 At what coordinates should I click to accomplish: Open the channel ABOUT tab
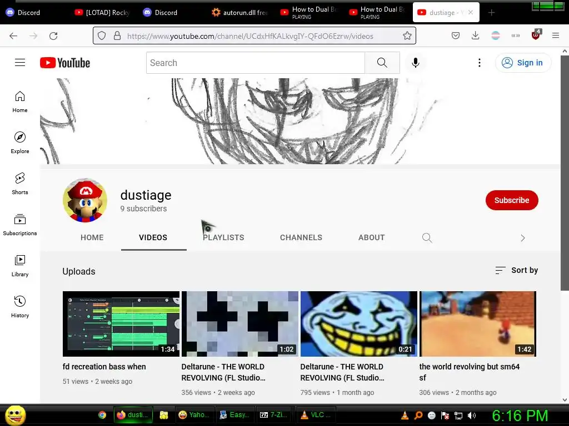(x=372, y=237)
